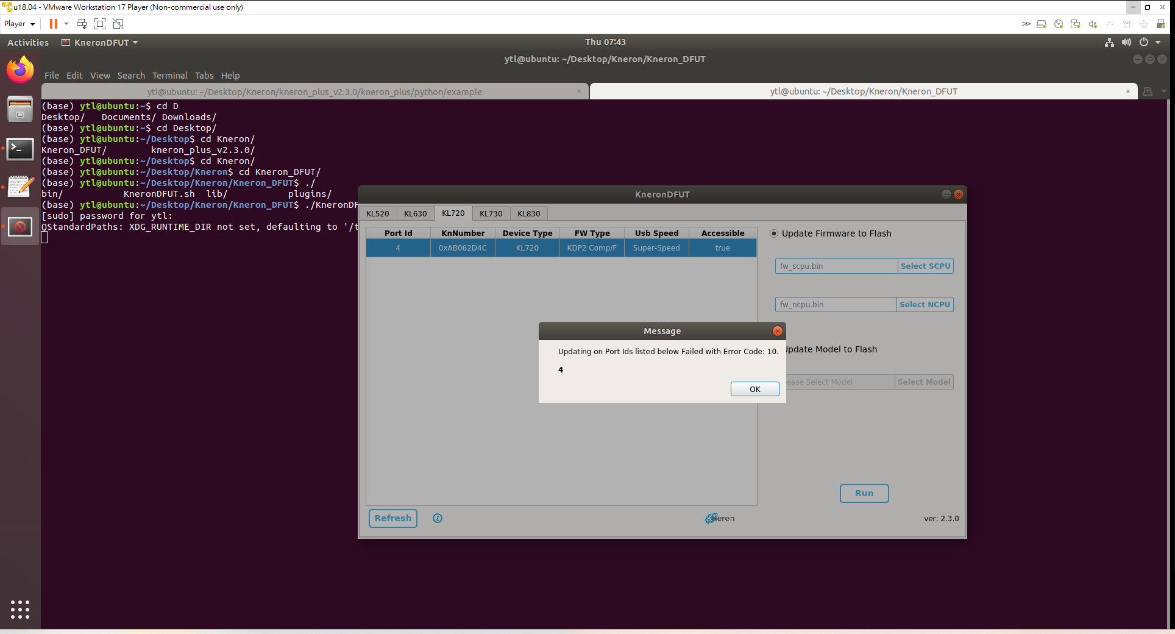Image resolution: width=1175 pixels, height=634 pixels.
Task: Click the VMware sound card device icon
Action: click(x=1093, y=24)
